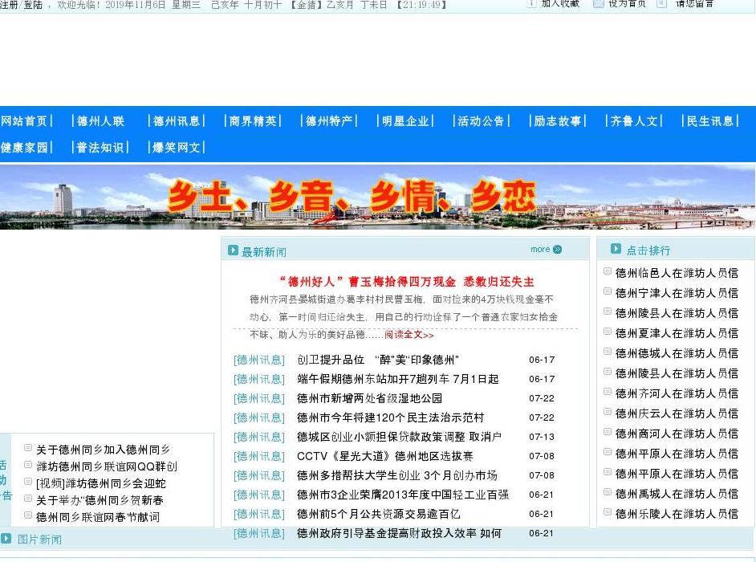Click the arrow icon next to more
The height and width of the screenshot is (562, 756).
click(557, 250)
